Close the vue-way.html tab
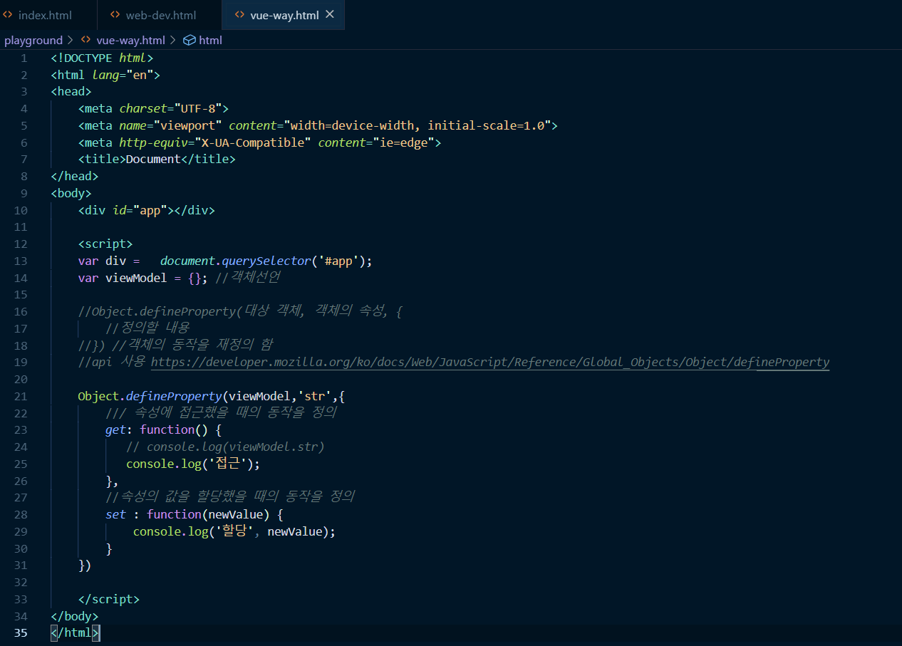This screenshot has height=646, width=902. pos(329,14)
